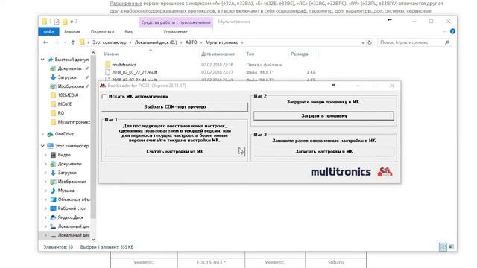Switch to large icons view in status bar
Viewport: 477px width, 268px height.
451,246
